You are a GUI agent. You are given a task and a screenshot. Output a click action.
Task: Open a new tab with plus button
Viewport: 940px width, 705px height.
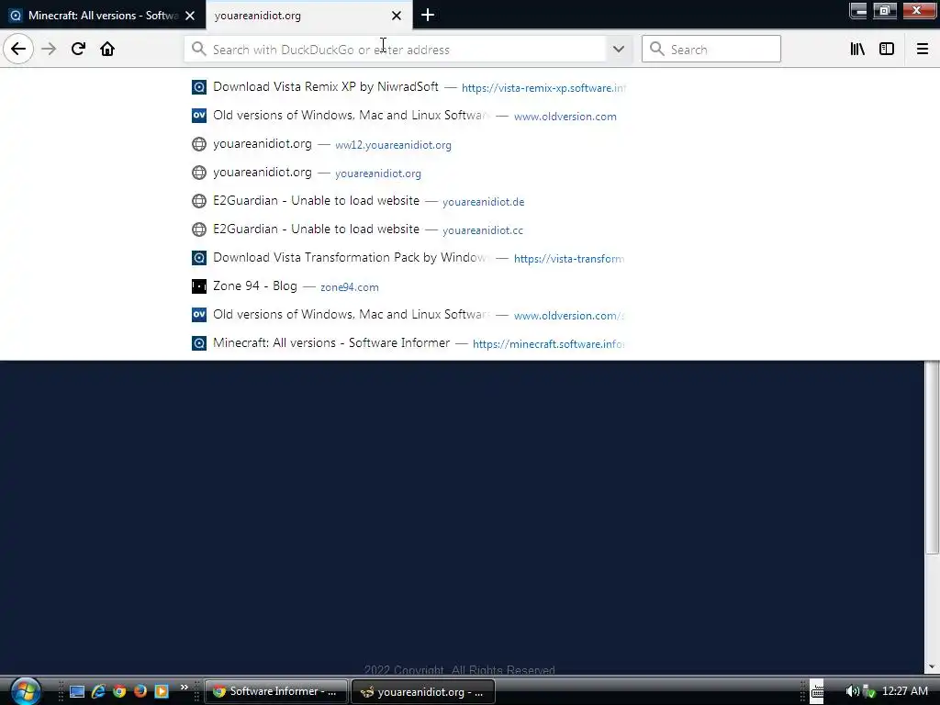[428, 16]
